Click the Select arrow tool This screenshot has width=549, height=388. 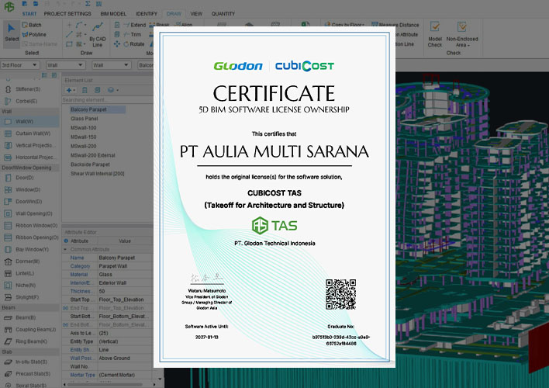tap(12, 33)
